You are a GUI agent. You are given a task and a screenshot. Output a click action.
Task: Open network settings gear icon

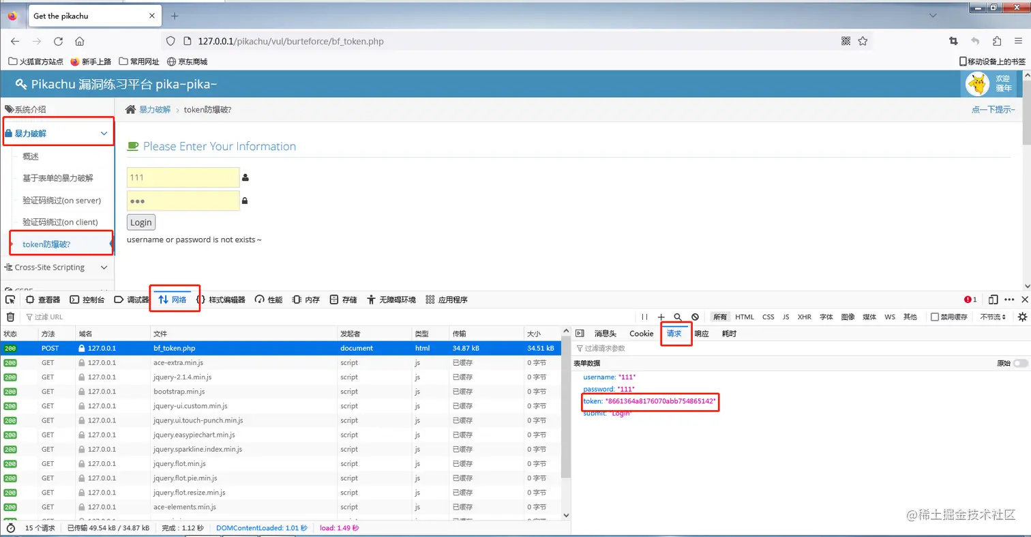click(x=1021, y=317)
